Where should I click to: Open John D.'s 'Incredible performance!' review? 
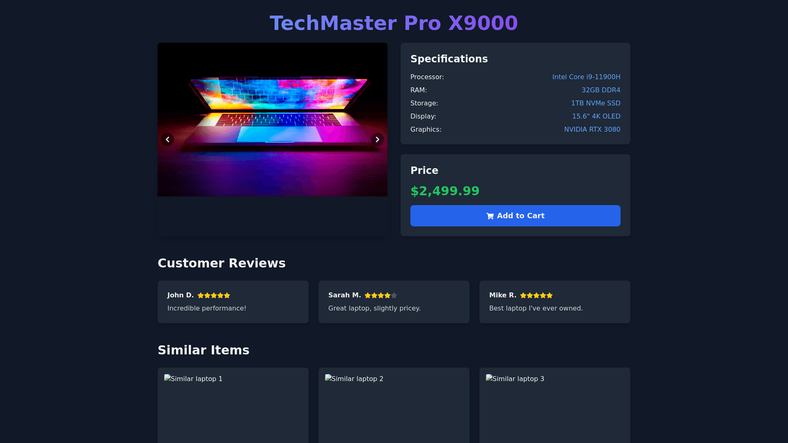click(233, 302)
